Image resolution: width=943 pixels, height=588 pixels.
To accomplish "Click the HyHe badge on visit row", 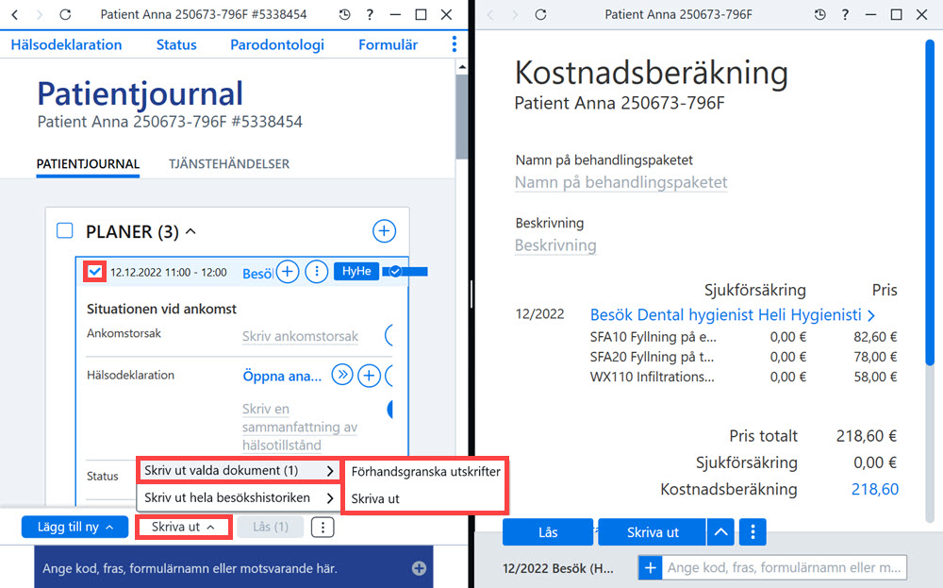I will (356, 272).
